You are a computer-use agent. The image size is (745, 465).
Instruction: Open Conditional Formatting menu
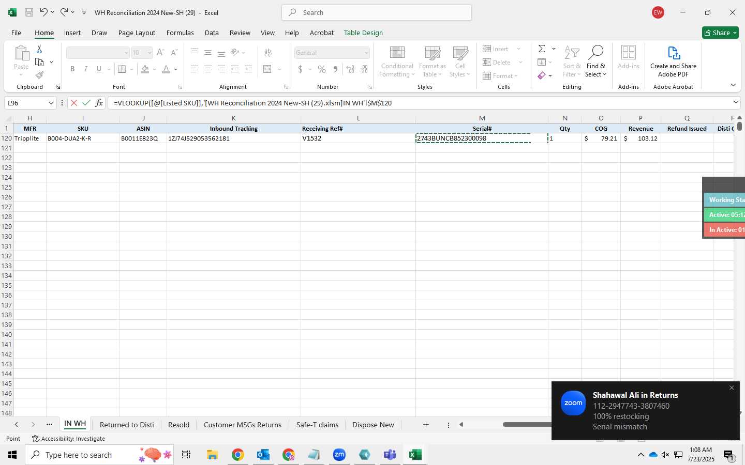point(397,62)
